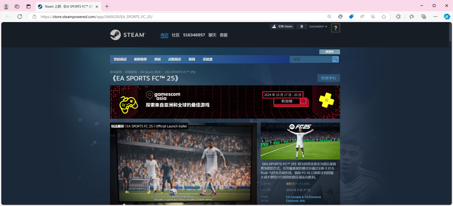Open the browser profile avatar
This screenshot has width=453, height=206.
pyautogui.click(x=6, y=6)
